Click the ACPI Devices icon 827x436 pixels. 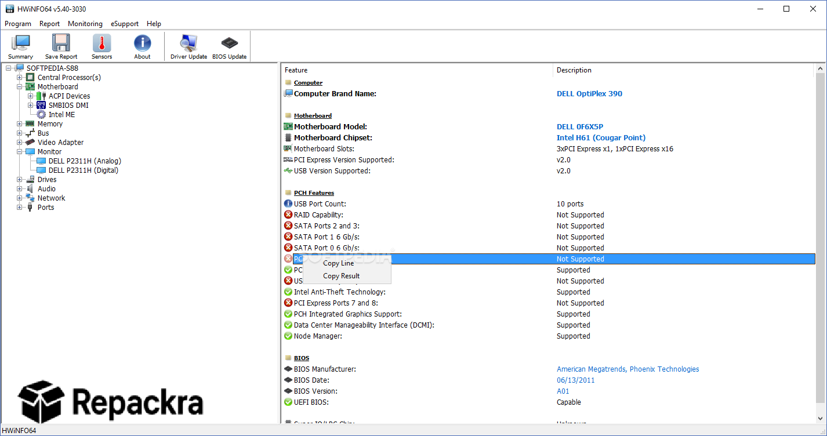(41, 96)
